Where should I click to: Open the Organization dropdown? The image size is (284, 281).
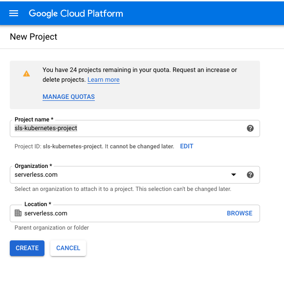[x=135, y=175]
